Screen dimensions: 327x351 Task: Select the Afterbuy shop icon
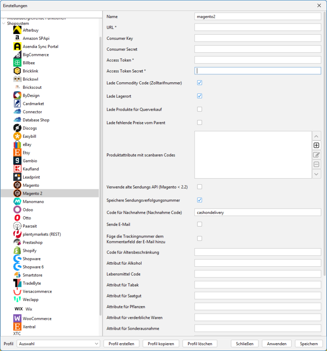click(17, 30)
